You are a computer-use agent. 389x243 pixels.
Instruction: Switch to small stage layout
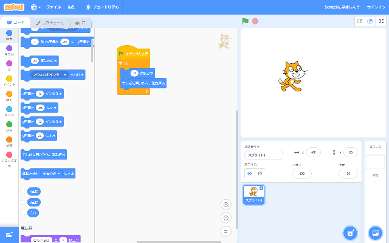coord(360,21)
